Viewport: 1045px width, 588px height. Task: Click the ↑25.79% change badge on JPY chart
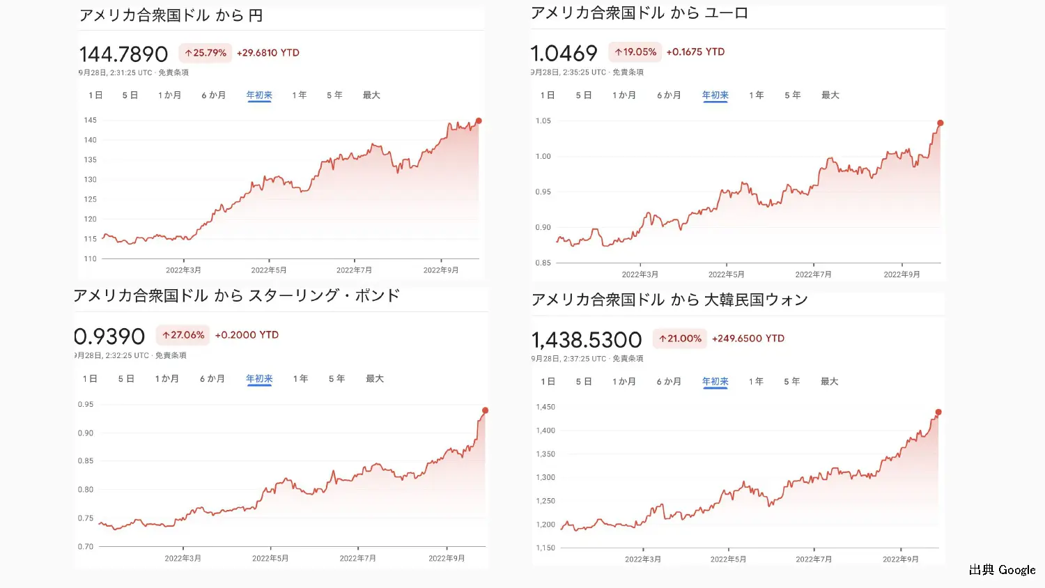pyautogui.click(x=205, y=52)
